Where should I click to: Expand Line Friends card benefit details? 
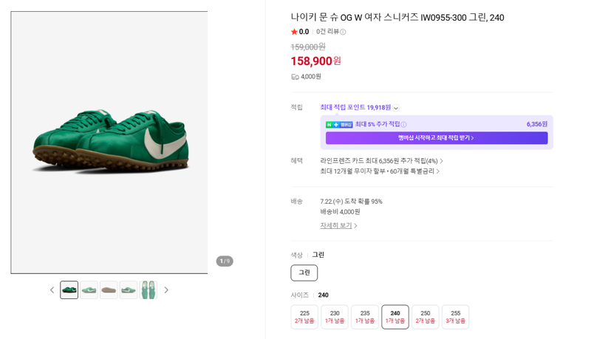click(381, 161)
